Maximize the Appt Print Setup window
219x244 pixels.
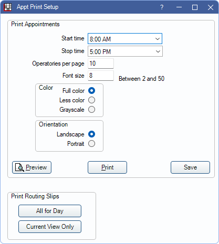(195, 7)
